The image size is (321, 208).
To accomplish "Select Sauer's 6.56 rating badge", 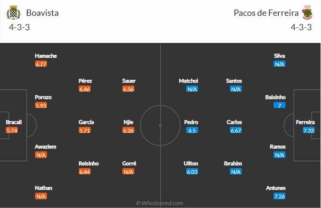I will [129, 89].
